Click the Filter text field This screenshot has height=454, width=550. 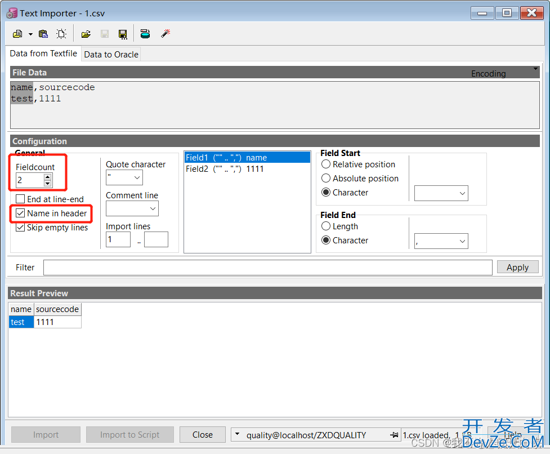point(268,268)
